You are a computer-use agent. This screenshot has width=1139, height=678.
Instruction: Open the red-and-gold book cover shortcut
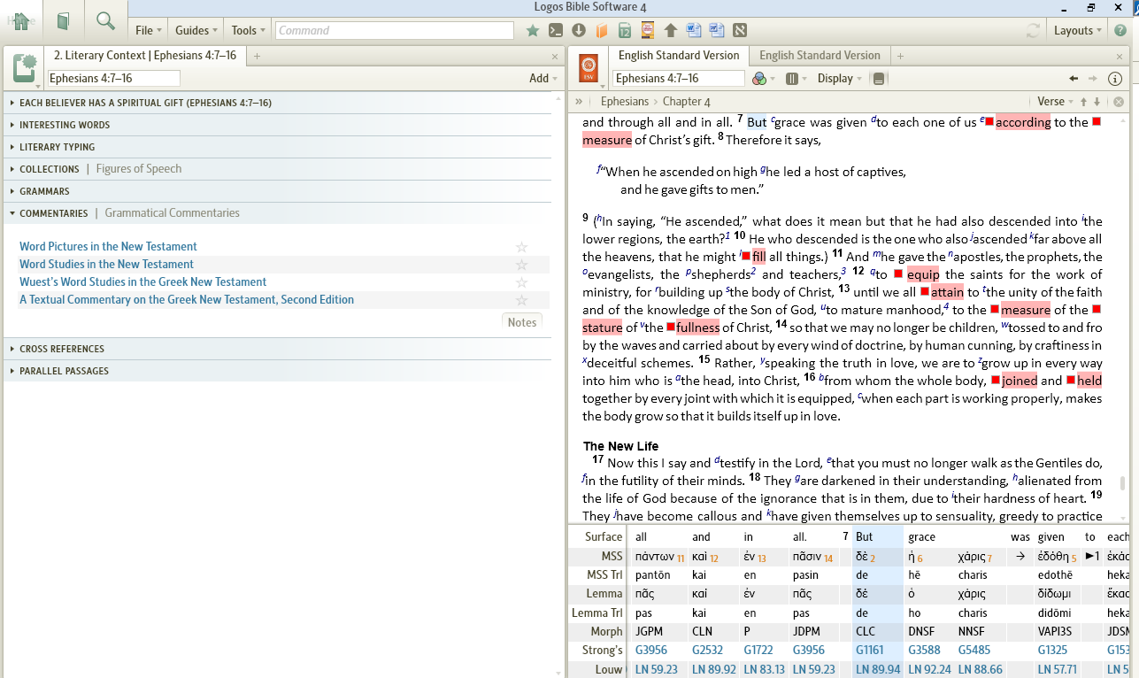(648, 31)
